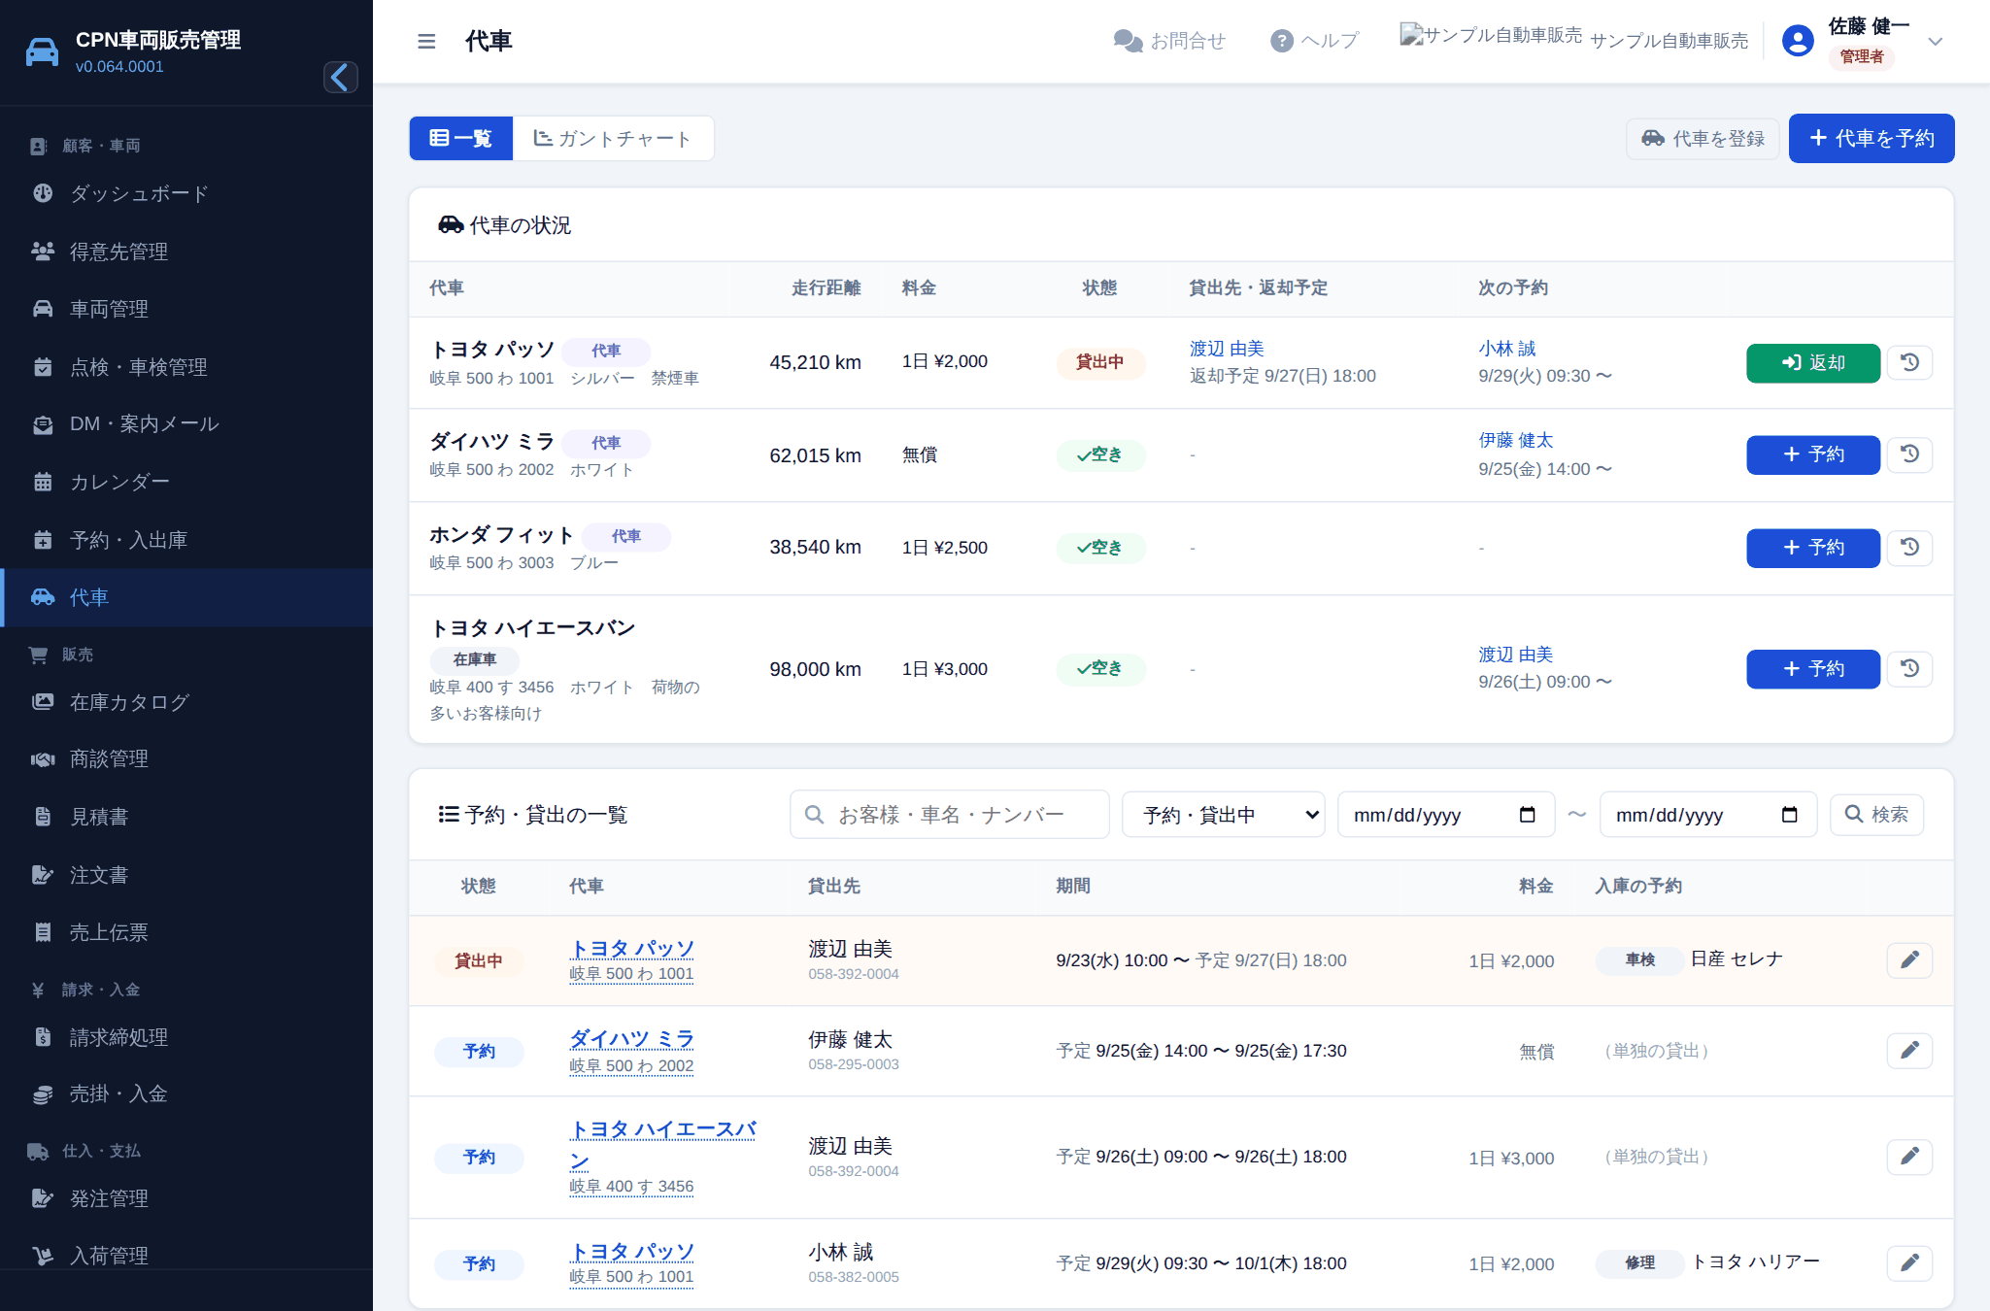Screen dimensions: 1990x1311
Task: Edit the 9/26 ハイエースバン reservation
Action: coord(1909,1157)
